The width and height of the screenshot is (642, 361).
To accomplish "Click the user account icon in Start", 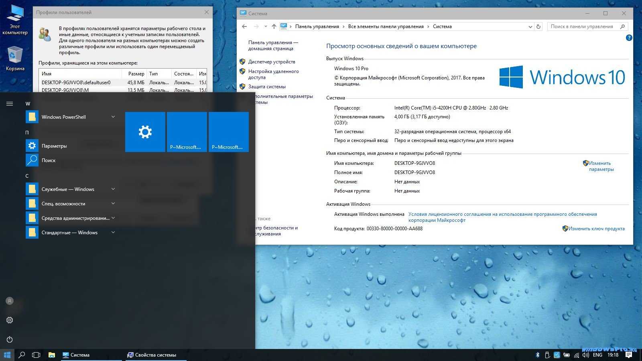I will (x=10, y=301).
